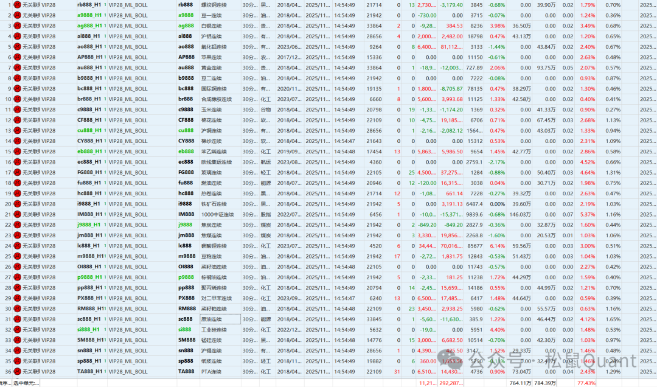
Task: Click VIP28_ML_BOLL in the lc888 row
Action: 128,246
